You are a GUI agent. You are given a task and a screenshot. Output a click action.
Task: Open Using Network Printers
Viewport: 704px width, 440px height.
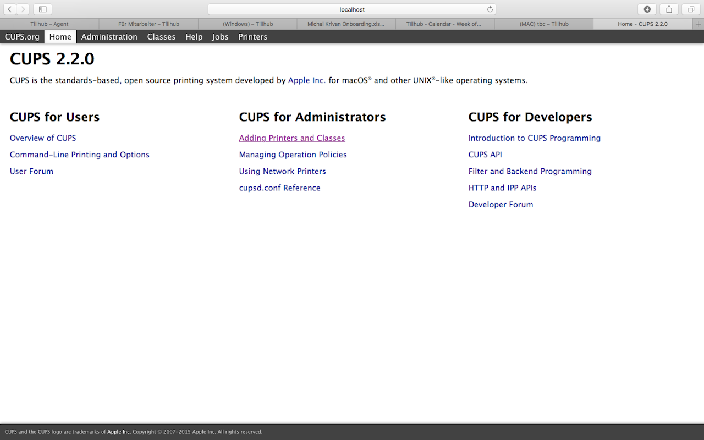pyautogui.click(x=283, y=171)
